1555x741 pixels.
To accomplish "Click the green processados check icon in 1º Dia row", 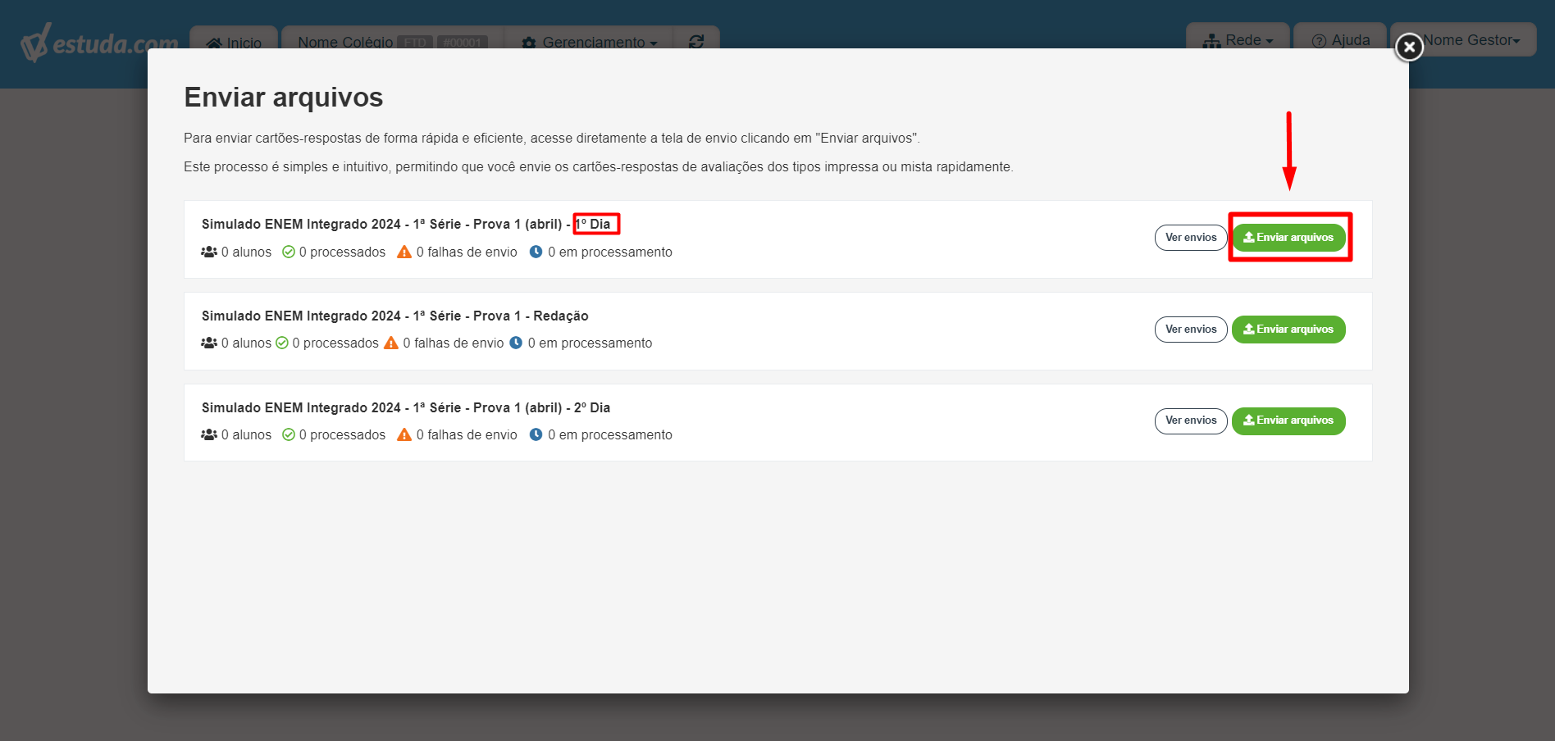I will click(289, 252).
